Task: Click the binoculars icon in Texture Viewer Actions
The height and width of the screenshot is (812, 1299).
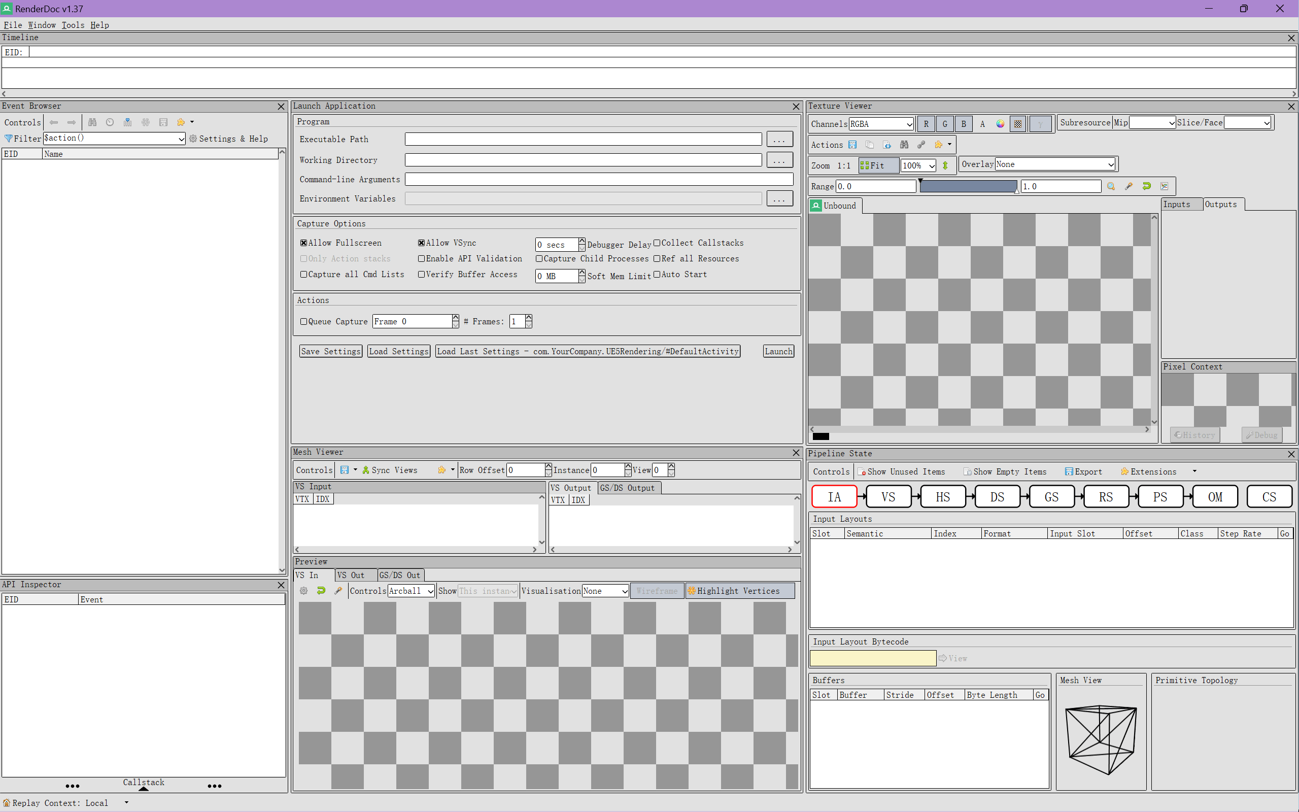Action: coord(904,145)
